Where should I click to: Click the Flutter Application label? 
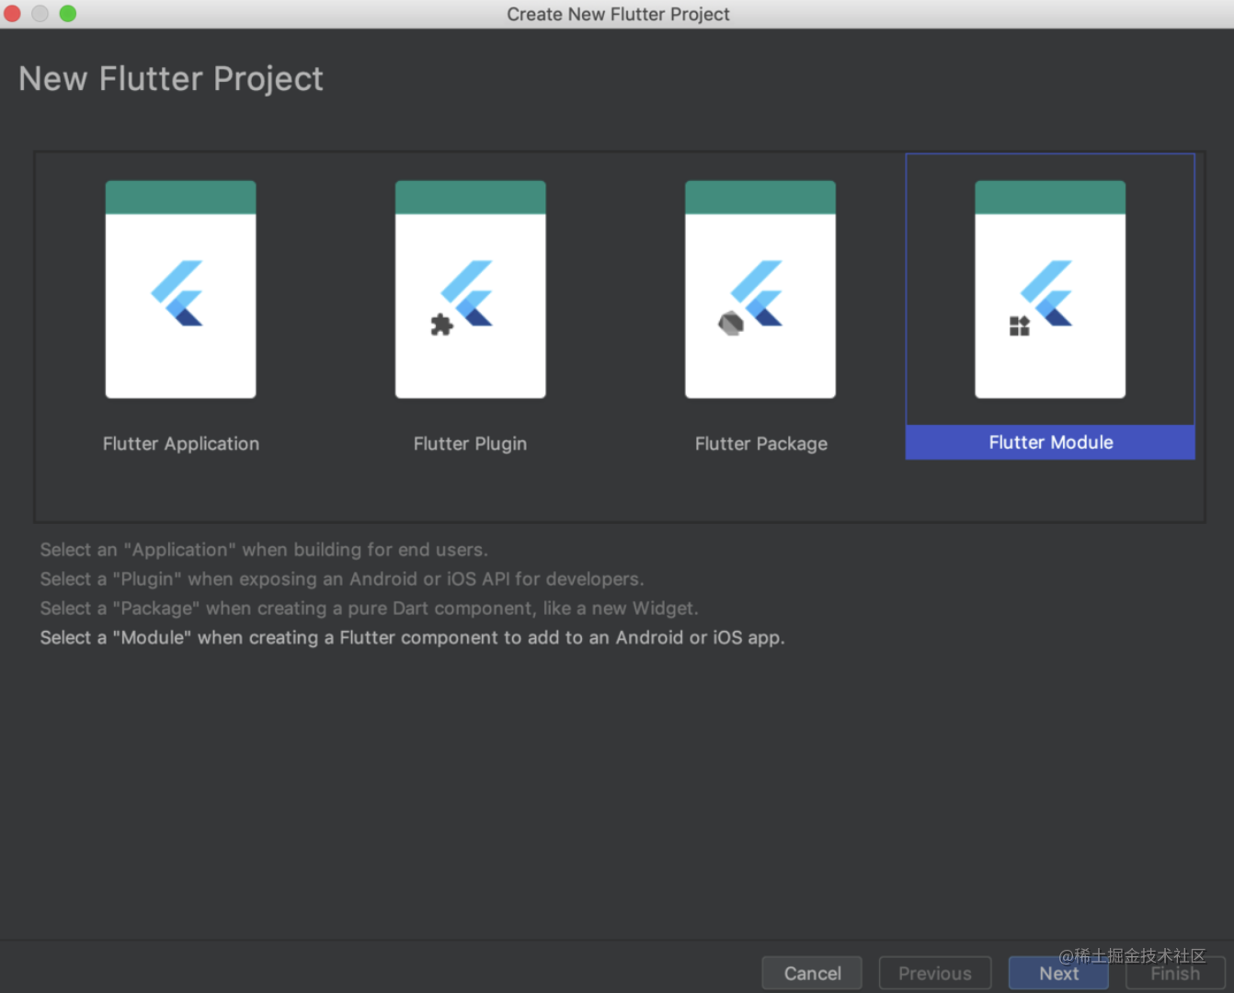[181, 444]
